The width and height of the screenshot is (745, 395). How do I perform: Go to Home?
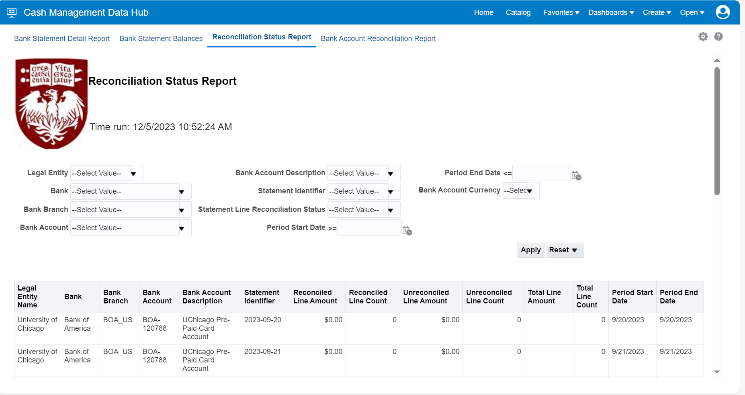pyautogui.click(x=483, y=12)
